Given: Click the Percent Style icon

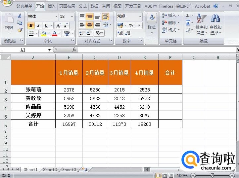Looking at the screenshot, I should [131, 25].
